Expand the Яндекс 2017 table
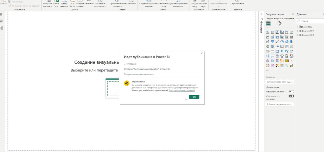 tap(297, 31)
